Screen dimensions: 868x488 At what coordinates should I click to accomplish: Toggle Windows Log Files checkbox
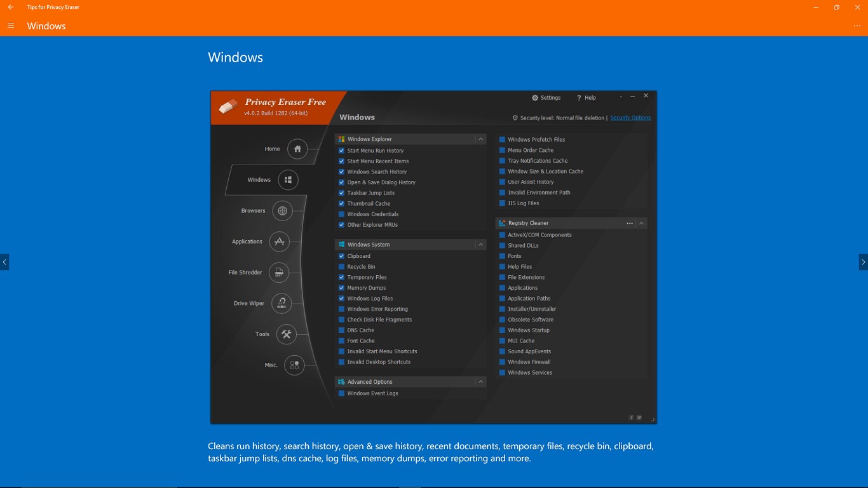[342, 299]
